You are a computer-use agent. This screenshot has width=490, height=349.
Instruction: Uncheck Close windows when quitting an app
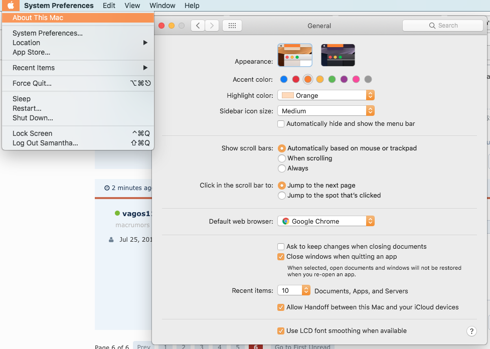click(x=281, y=257)
